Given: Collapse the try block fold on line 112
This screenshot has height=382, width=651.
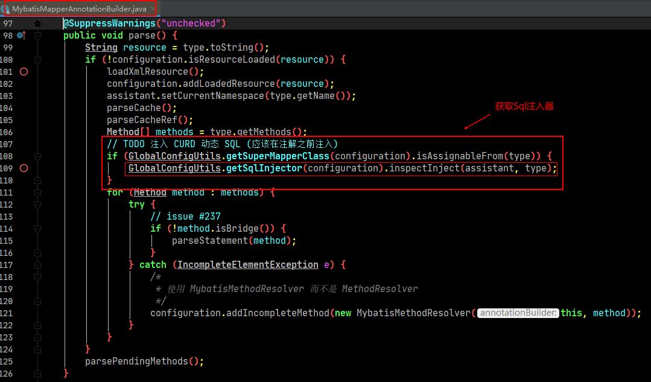Looking at the screenshot, I should click(38, 205).
